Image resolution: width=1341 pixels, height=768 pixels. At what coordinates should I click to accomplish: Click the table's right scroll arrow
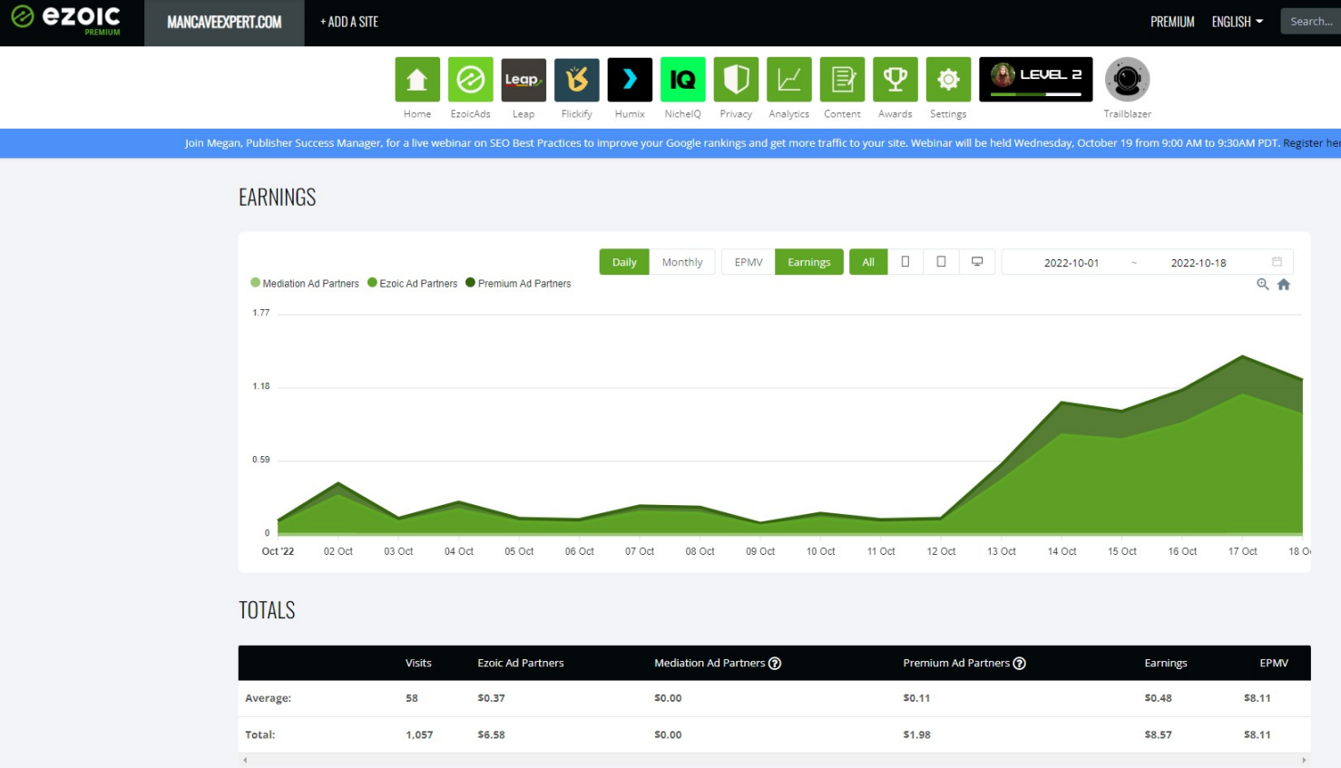(1304, 760)
